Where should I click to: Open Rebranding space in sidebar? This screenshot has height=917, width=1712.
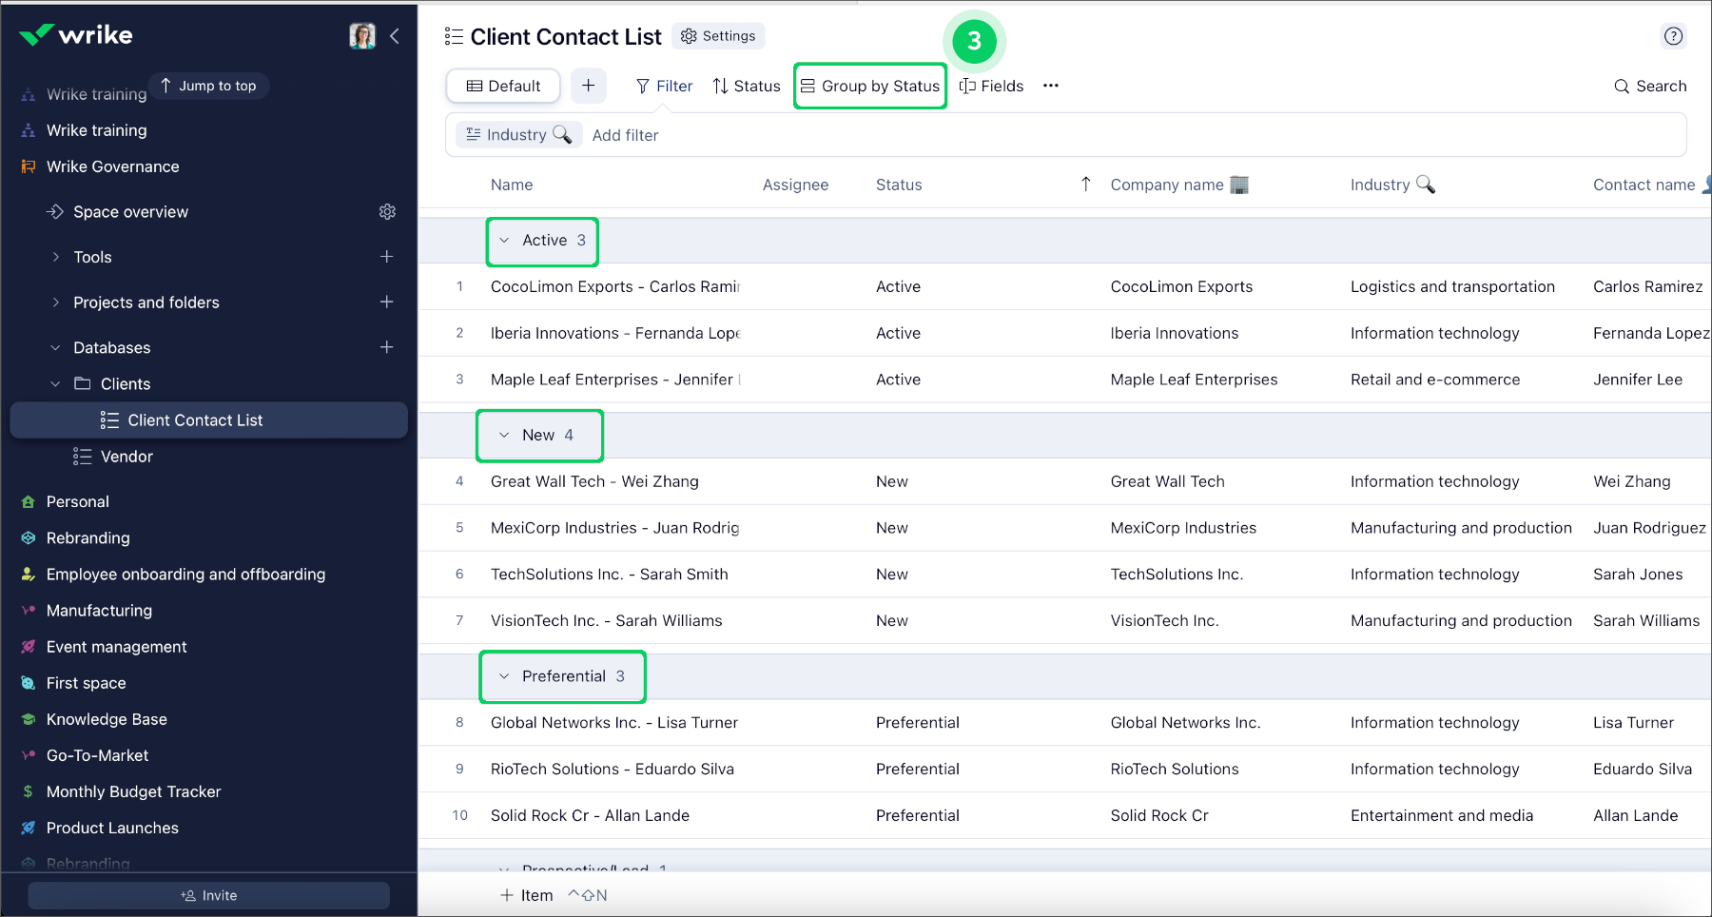pyautogui.click(x=88, y=537)
